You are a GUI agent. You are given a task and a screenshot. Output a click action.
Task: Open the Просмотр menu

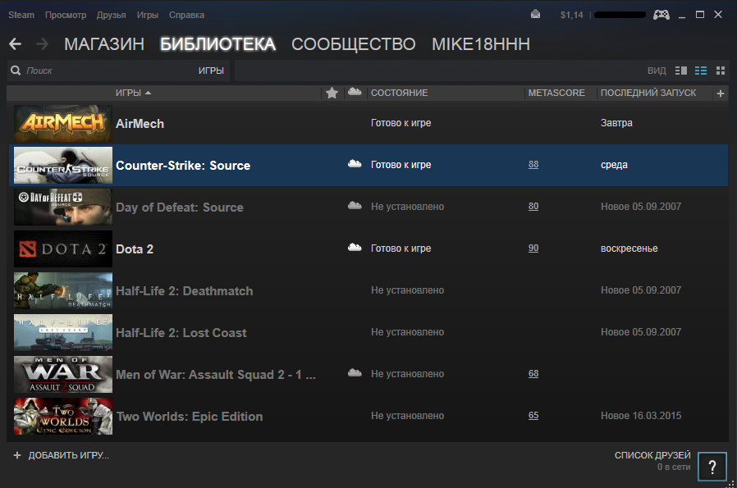pos(66,15)
